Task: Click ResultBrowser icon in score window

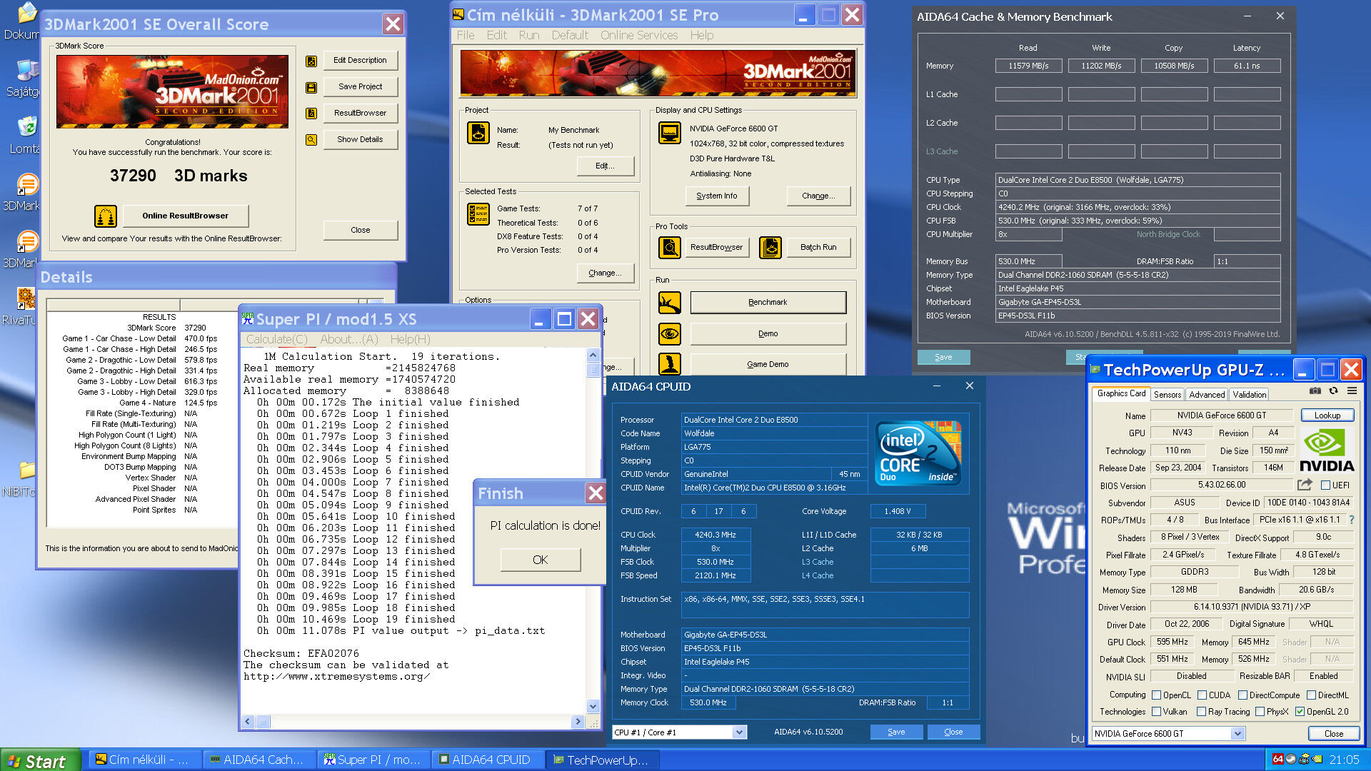Action: click(311, 114)
